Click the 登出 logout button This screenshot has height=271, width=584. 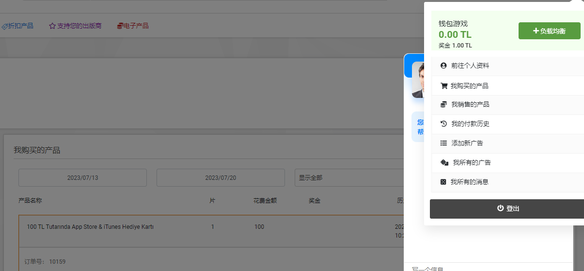click(507, 208)
